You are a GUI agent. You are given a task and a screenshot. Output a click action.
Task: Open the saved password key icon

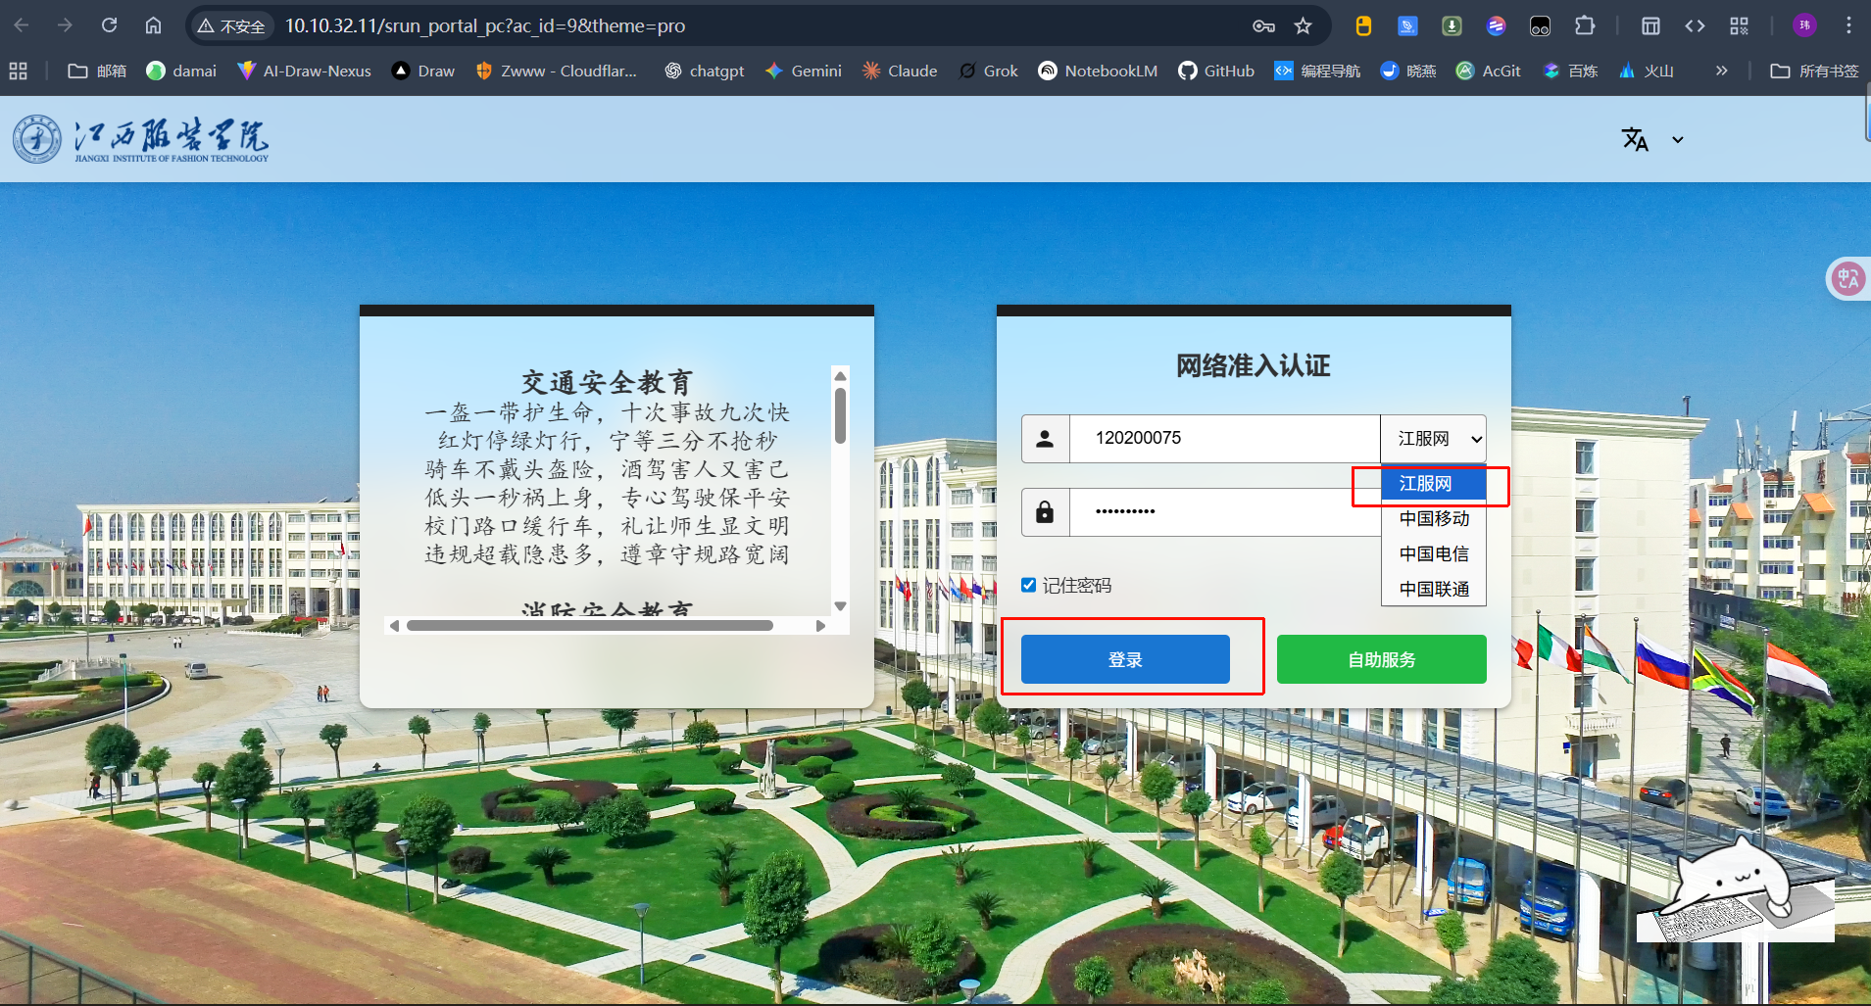[x=1263, y=26]
